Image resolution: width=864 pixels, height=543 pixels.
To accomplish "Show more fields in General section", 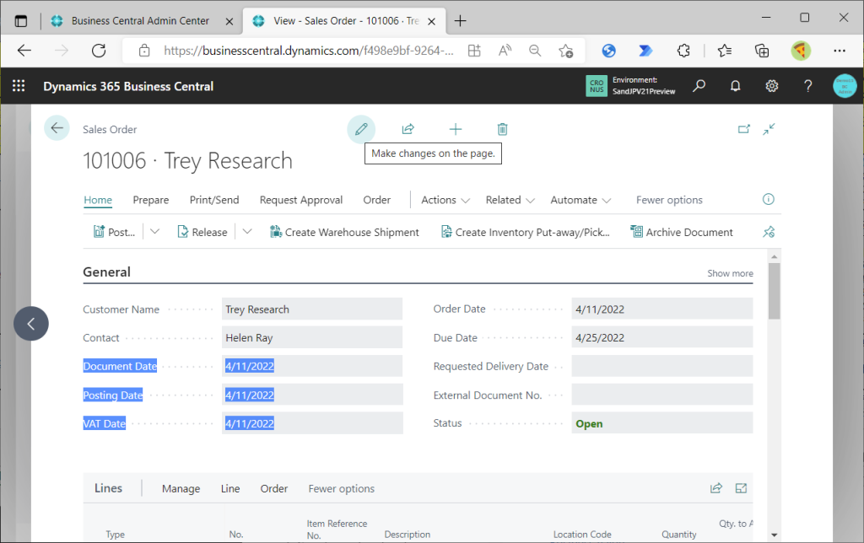I will [x=730, y=273].
